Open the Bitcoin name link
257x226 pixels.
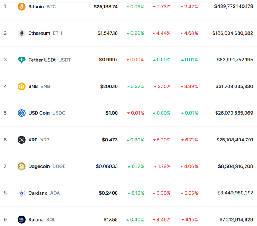tap(36, 7)
